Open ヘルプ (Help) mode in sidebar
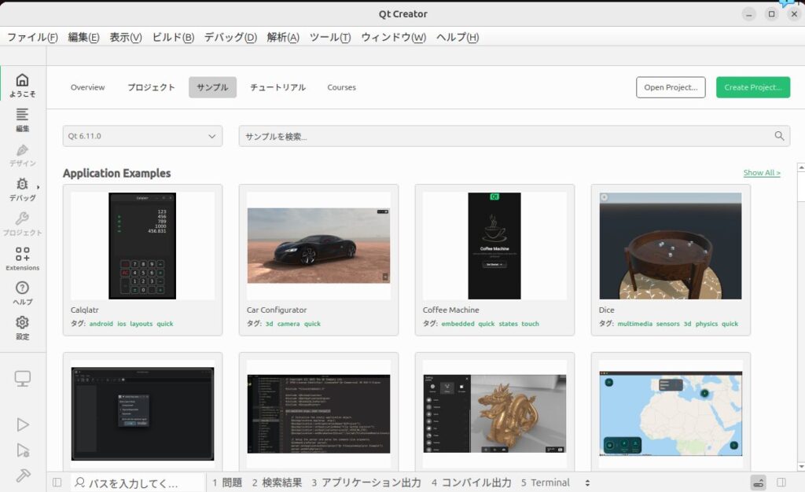 (22, 293)
